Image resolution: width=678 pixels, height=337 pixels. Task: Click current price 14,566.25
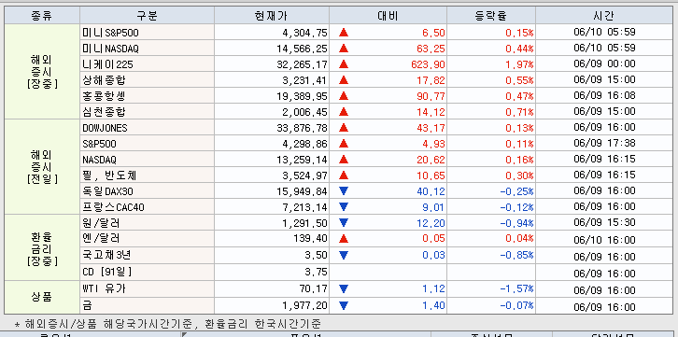click(x=302, y=49)
